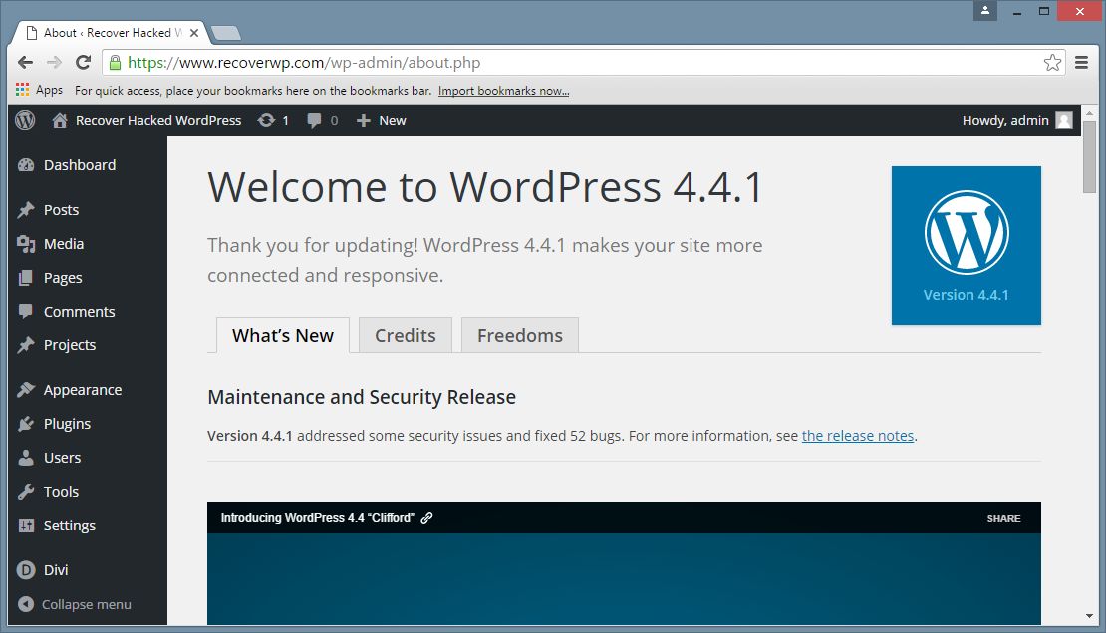
Task: Open Recover Hacked WordPress site name link
Action: click(158, 120)
